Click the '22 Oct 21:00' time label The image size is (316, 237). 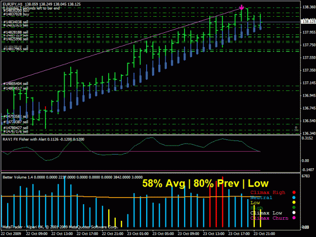pos(112,234)
